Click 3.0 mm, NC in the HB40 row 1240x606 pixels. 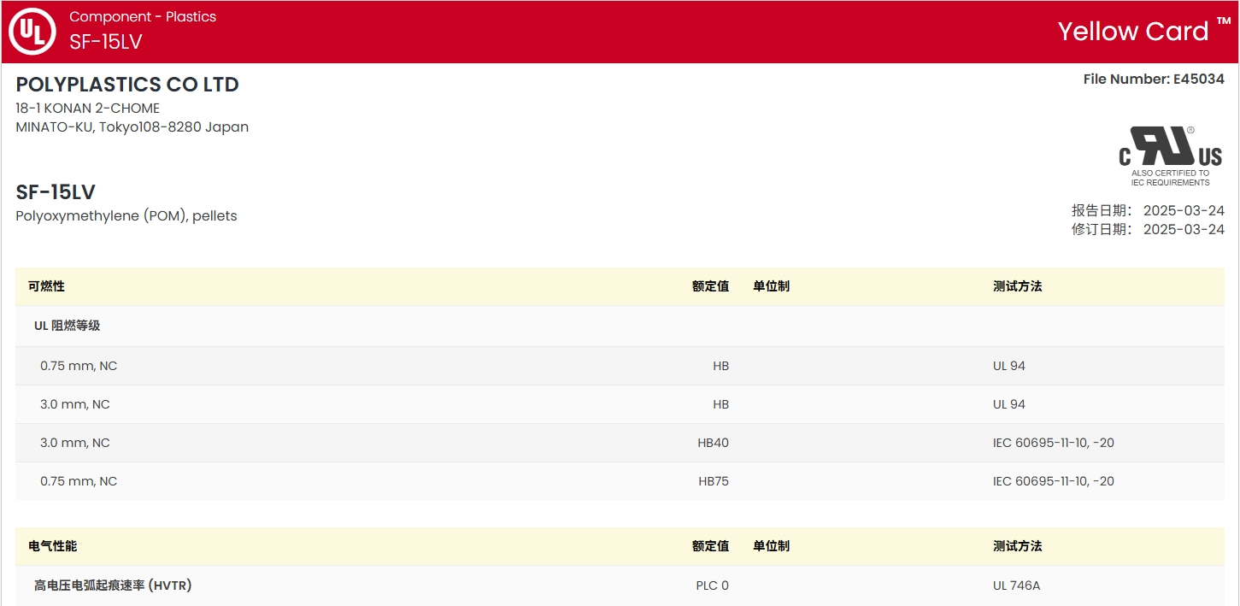(x=75, y=443)
